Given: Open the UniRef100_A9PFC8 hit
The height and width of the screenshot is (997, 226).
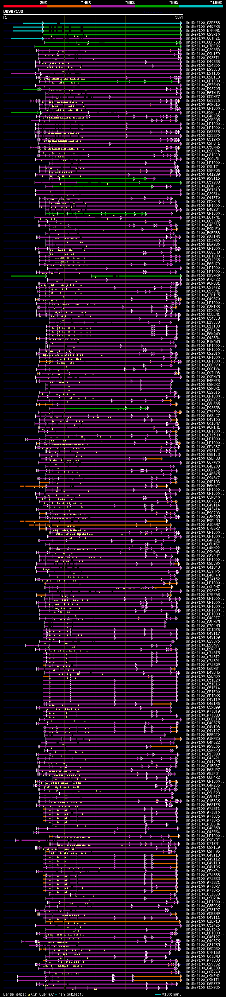Looking at the screenshot, I should tap(202, 112).
